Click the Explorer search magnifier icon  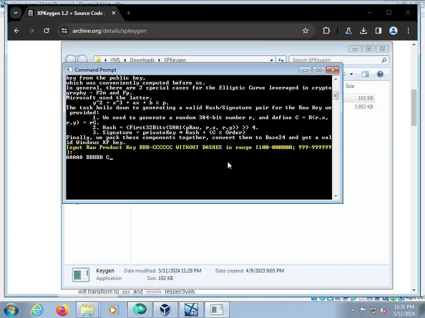point(384,60)
